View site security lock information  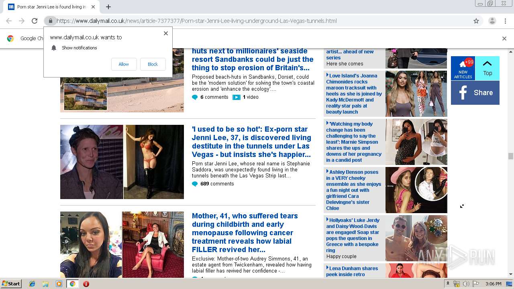50,21
